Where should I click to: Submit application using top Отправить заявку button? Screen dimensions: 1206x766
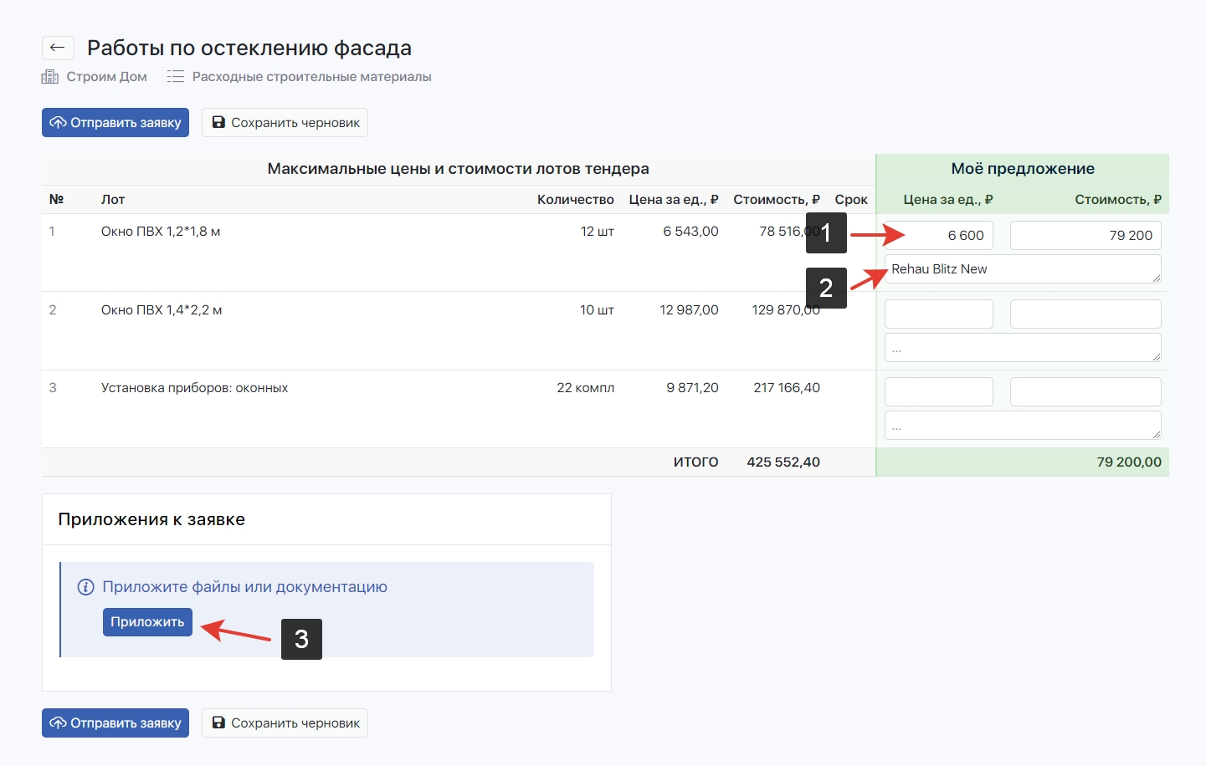coord(115,123)
